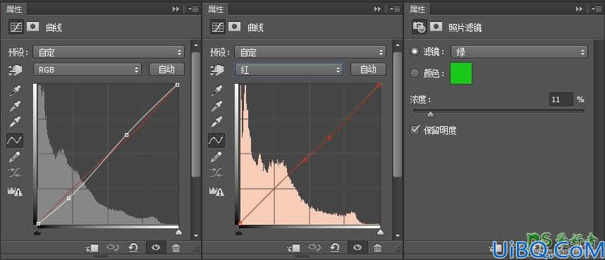Select 属性 tab of red curves panel

[216, 9]
